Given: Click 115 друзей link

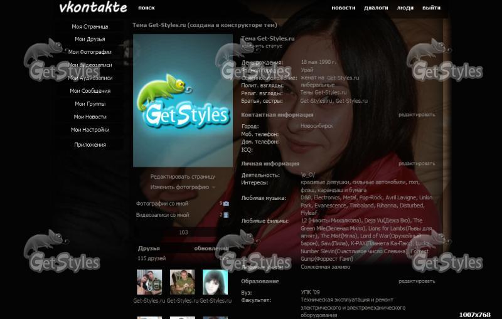Looking at the screenshot, I should coord(152,258).
